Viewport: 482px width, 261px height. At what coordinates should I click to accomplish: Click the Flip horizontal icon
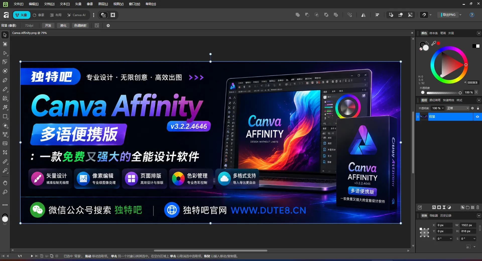(x=363, y=15)
